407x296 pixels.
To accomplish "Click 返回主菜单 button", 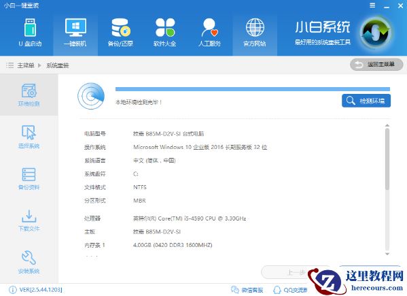I will 376,65.
